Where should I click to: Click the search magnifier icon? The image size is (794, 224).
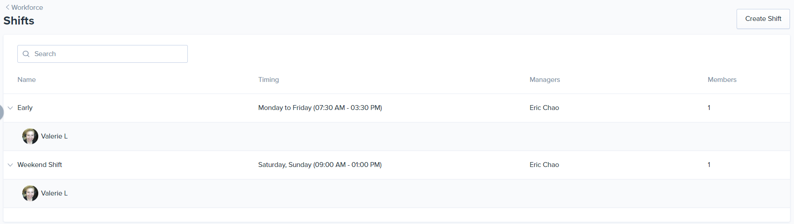pos(26,54)
